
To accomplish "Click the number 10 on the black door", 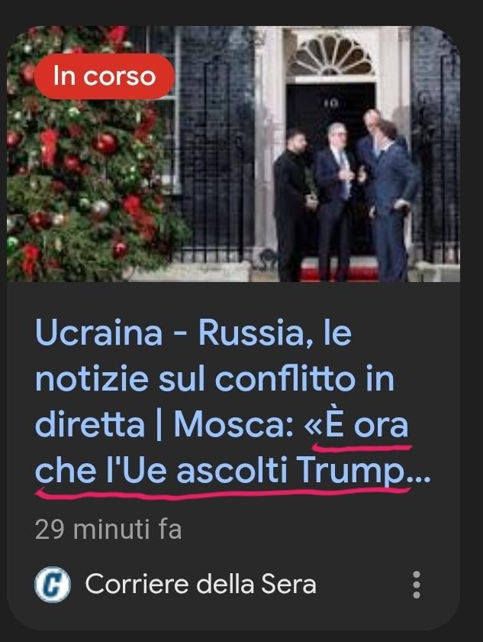I will pos(330,104).
